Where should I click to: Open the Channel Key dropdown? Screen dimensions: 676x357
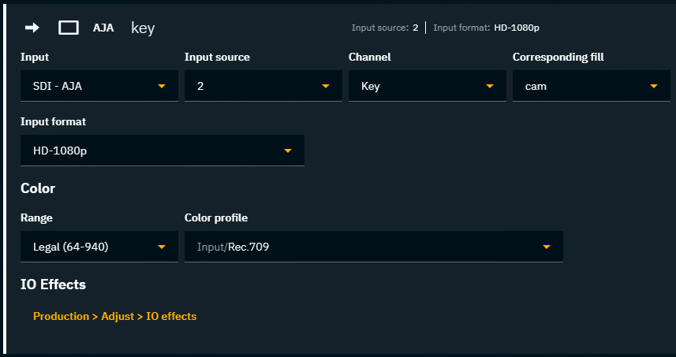pos(427,86)
